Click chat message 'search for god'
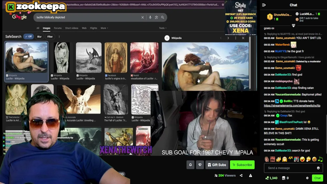Image resolution: width=327 pixels, height=184 pixels. click(x=301, y=151)
